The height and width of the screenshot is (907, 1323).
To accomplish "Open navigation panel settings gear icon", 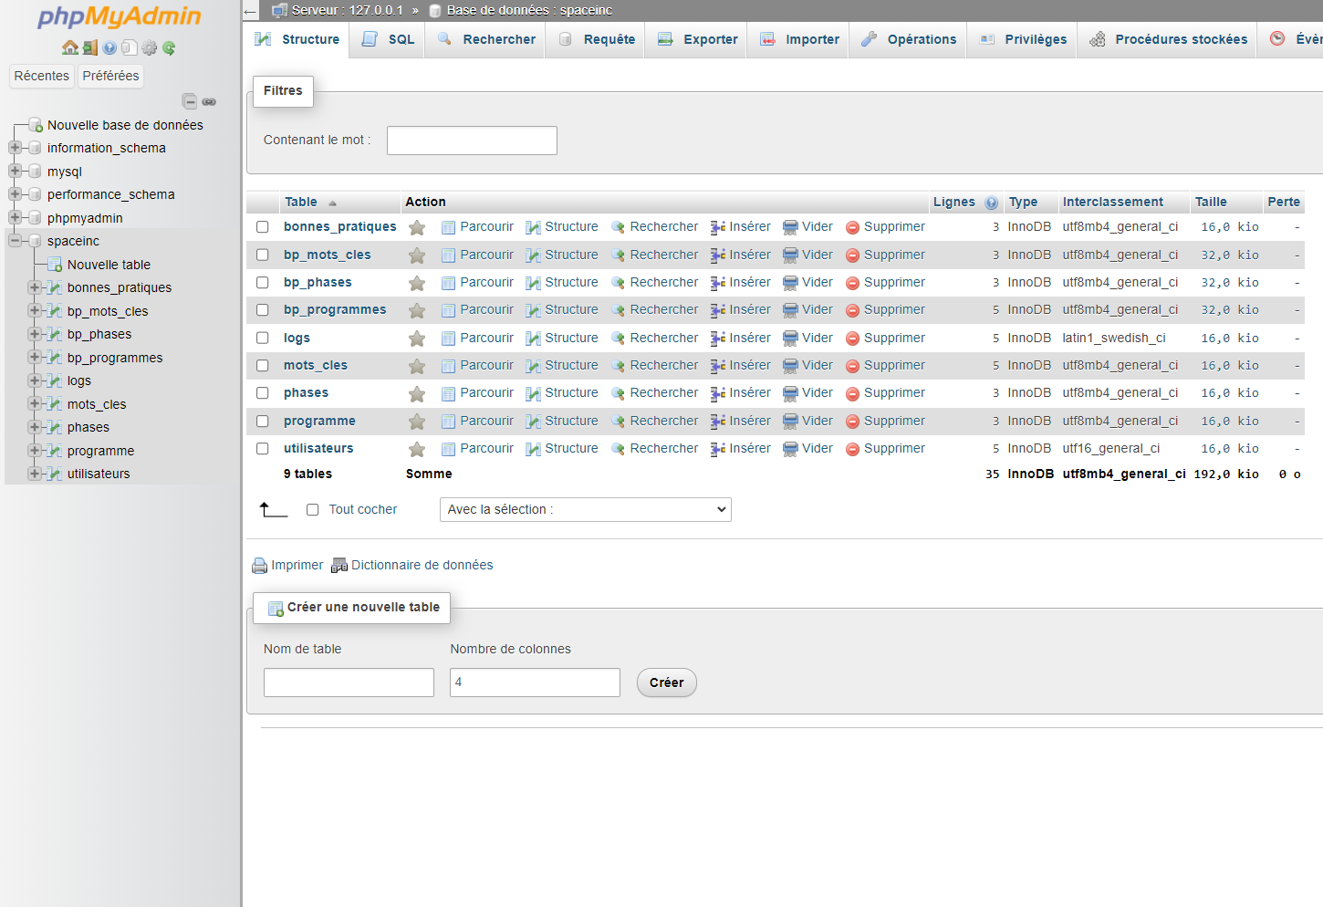I will click(x=150, y=48).
